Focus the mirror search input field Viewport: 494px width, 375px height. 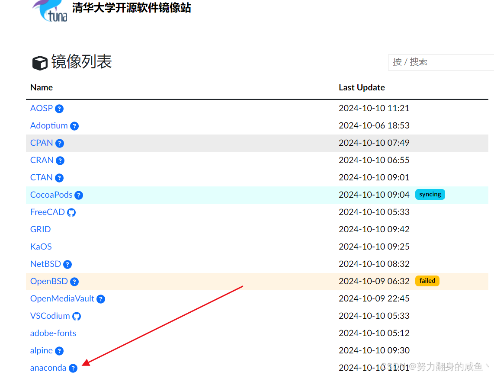coord(441,62)
